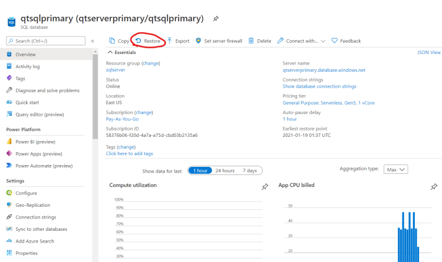Screen dimensions: 442x262
Task: Open the JSON View link
Action: coord(428,52)
